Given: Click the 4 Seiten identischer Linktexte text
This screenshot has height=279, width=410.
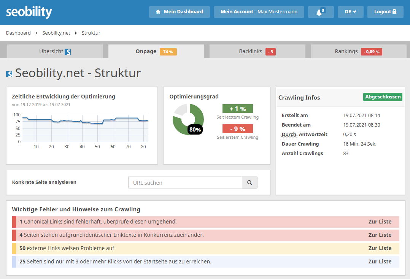Looking at the screenshot, I should point(112,235).
